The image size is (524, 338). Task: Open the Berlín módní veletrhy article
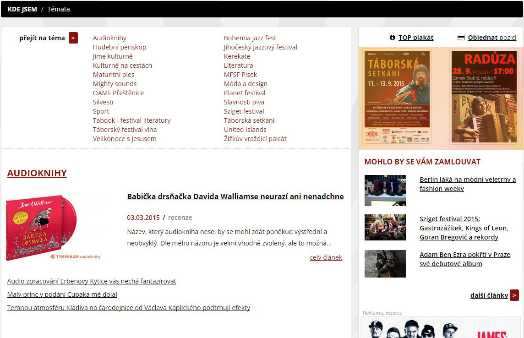[468, 184]
